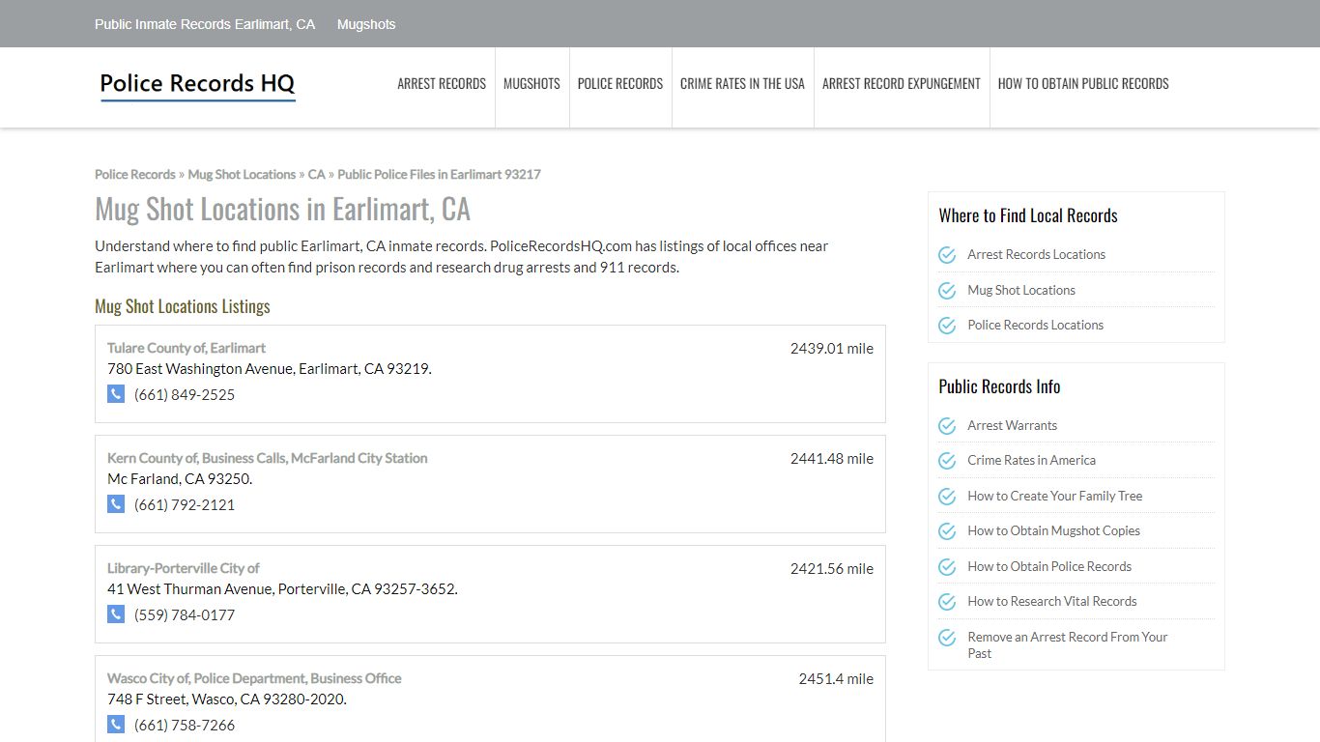Open Library-Porterville City of listing

184,568
